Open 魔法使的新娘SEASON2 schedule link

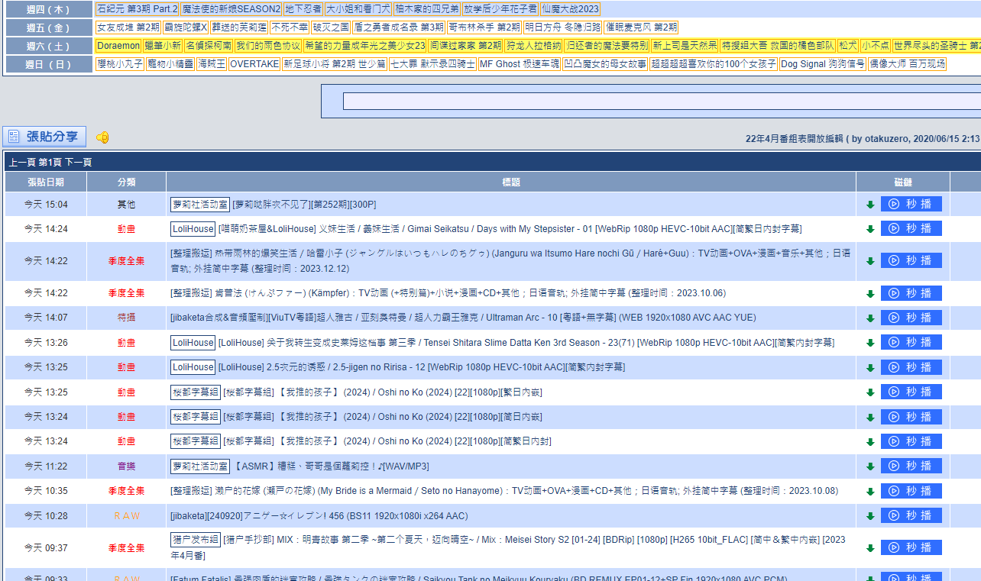231,9
